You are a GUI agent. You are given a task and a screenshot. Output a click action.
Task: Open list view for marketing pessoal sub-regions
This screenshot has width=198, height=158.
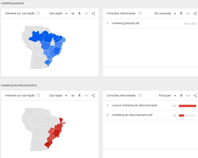point(73,14)
